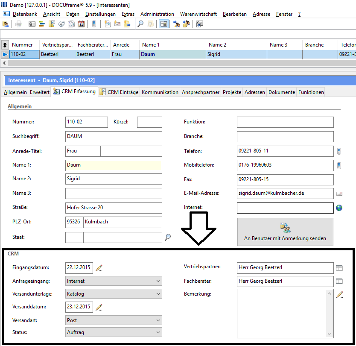Switch to the Allgemein tab

(x=15, y=92)
